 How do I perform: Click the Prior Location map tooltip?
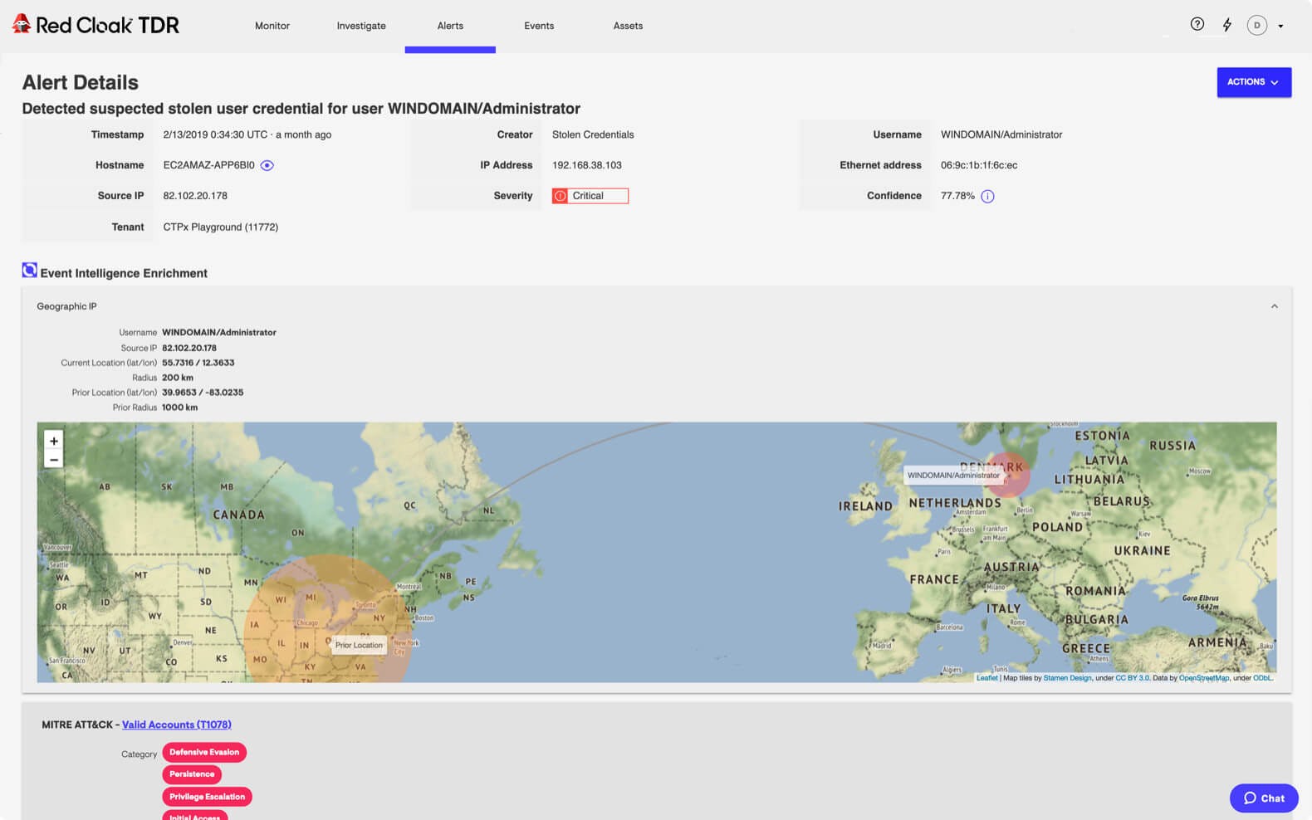359,645
